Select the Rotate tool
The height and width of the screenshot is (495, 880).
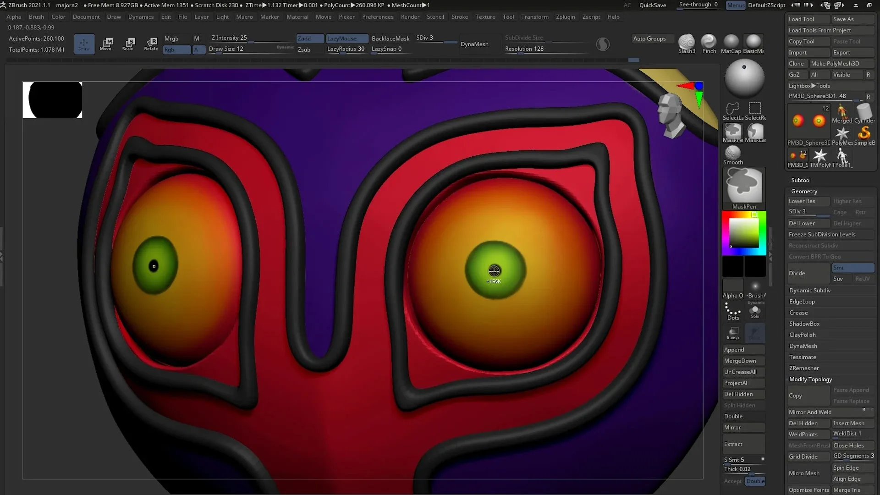click(x=151, y=44)
